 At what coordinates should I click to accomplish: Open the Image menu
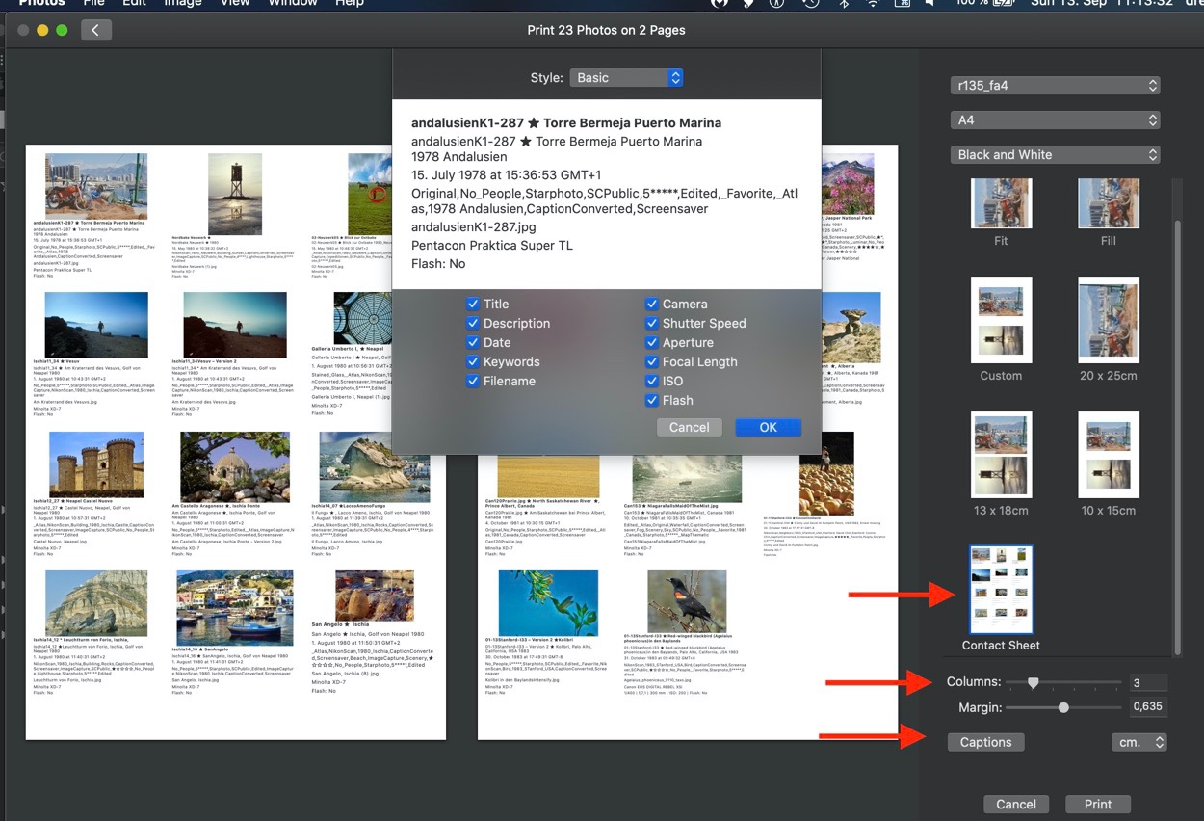183,4
